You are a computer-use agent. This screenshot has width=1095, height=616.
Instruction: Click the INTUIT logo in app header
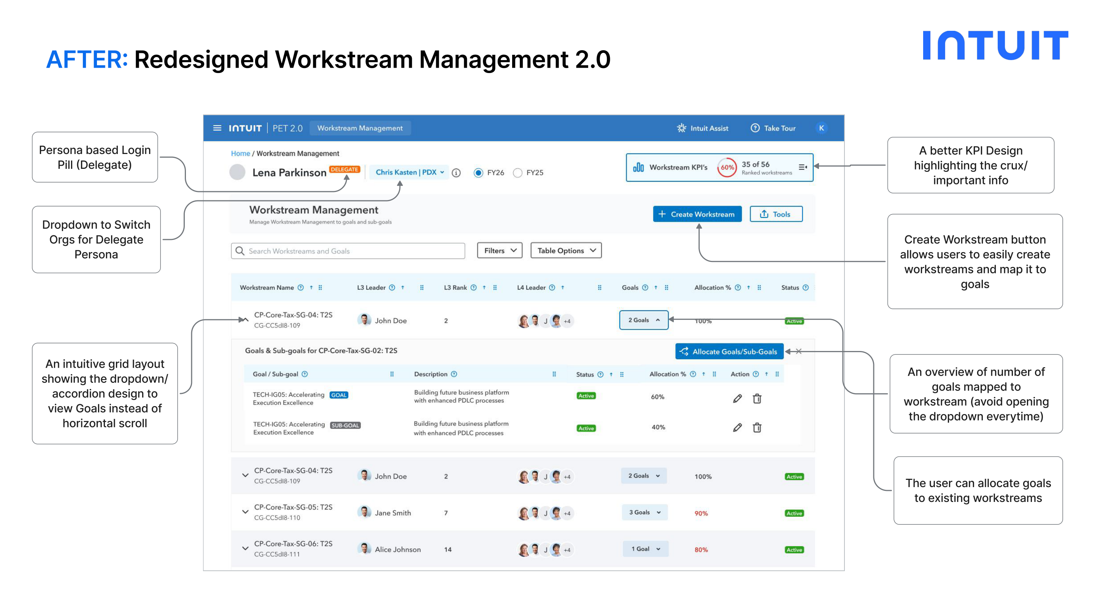pos(245,128)
